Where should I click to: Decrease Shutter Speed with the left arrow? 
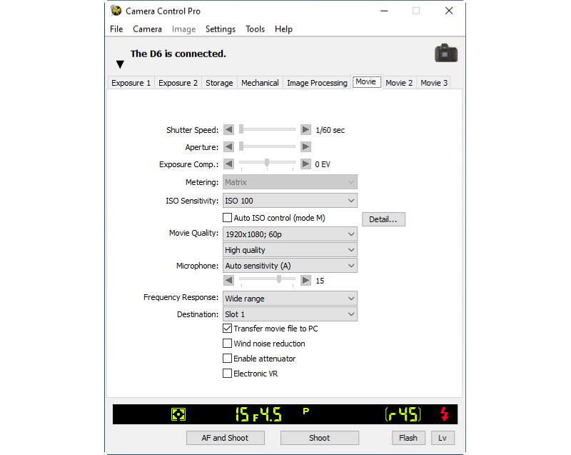(x=228, y=130)
